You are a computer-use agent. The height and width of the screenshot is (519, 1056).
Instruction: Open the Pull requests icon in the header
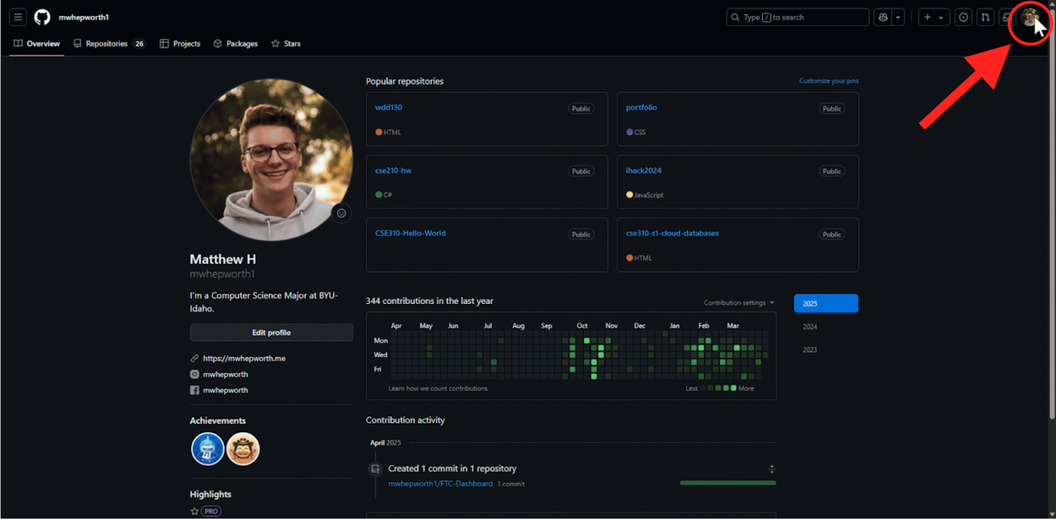click(x=985, y=17)
